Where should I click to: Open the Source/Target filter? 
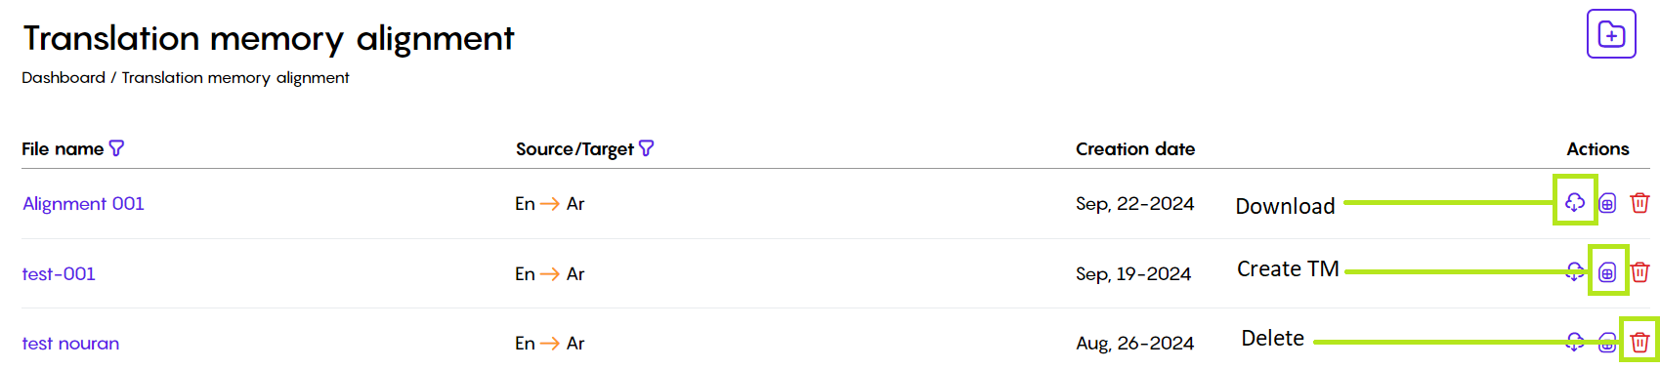[646, 148]
